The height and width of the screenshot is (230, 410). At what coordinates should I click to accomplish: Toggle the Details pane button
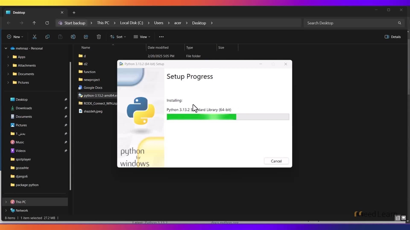pyautogui.click(x=392, y=37)
